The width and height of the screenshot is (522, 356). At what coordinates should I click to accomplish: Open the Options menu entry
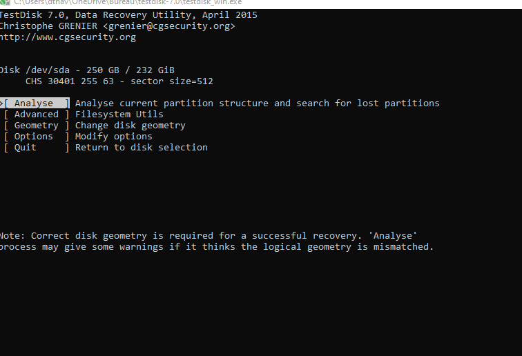pos(37,137)
